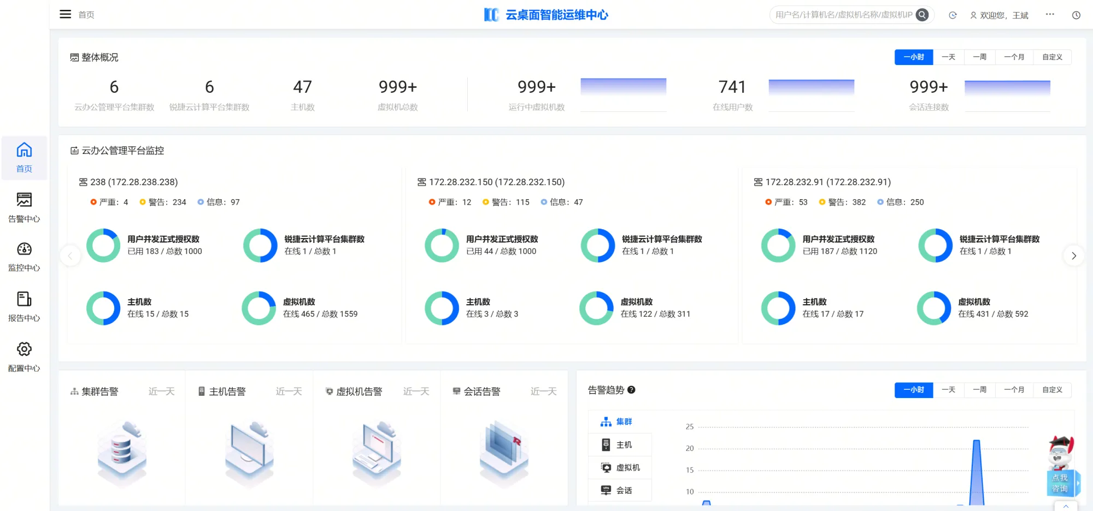Toggle the hamburger menu to collapse sidebar

[65, 14]
